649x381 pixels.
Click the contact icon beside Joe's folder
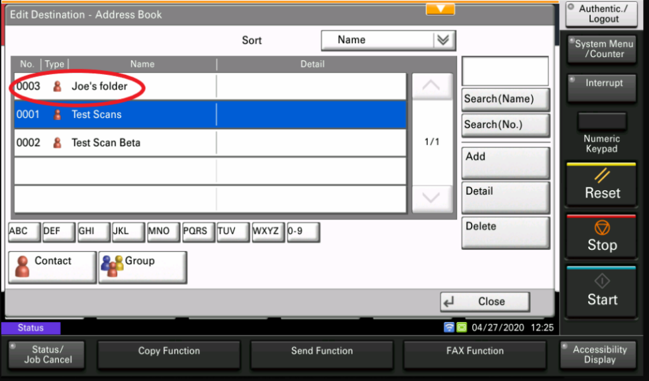pos(58,86)
